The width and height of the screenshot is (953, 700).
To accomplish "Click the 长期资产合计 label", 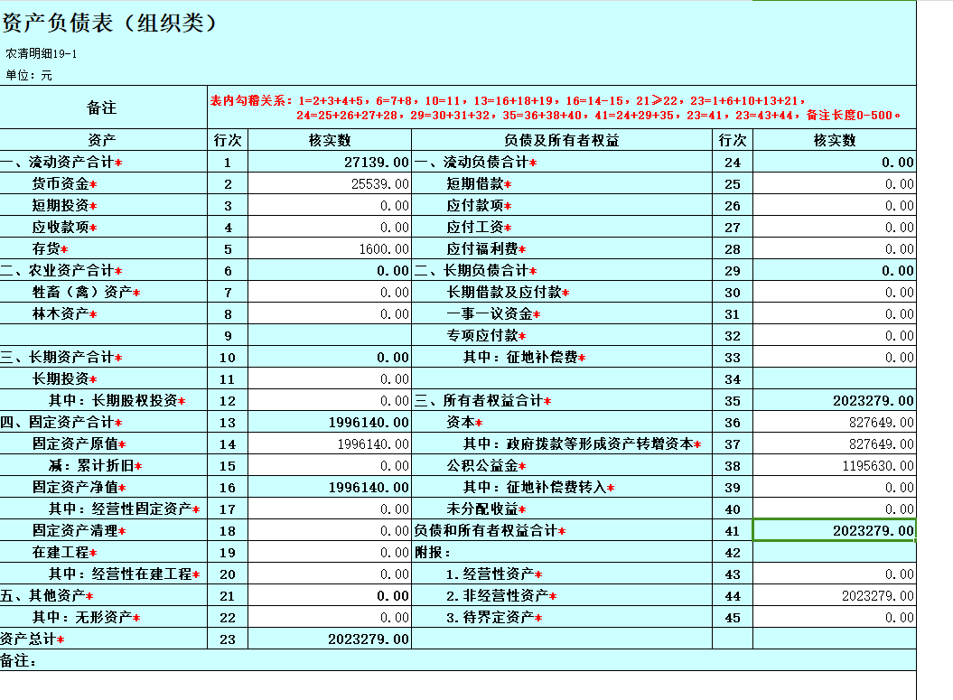I will point(61,358).
